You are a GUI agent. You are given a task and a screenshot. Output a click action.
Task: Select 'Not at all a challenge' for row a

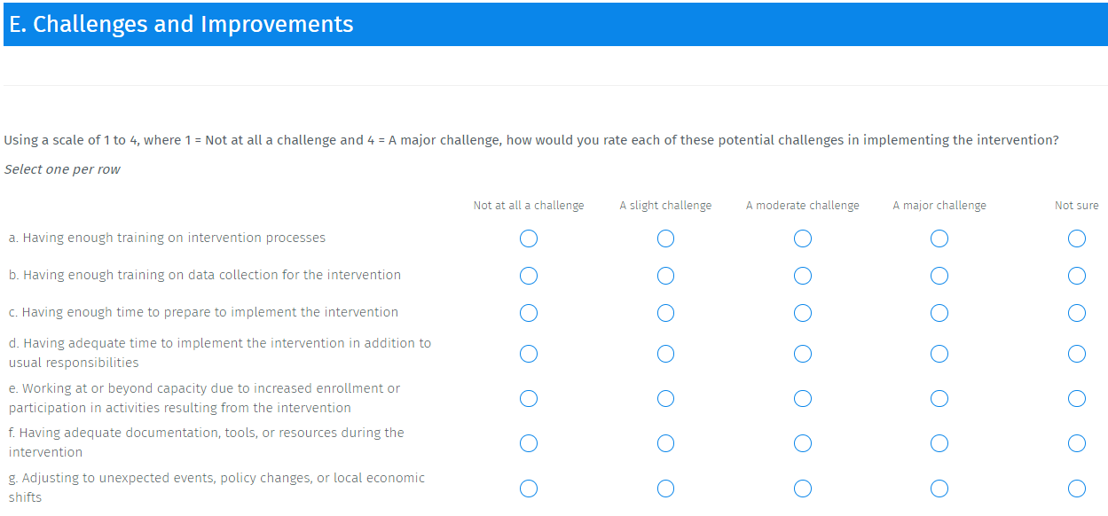[529, 238]
